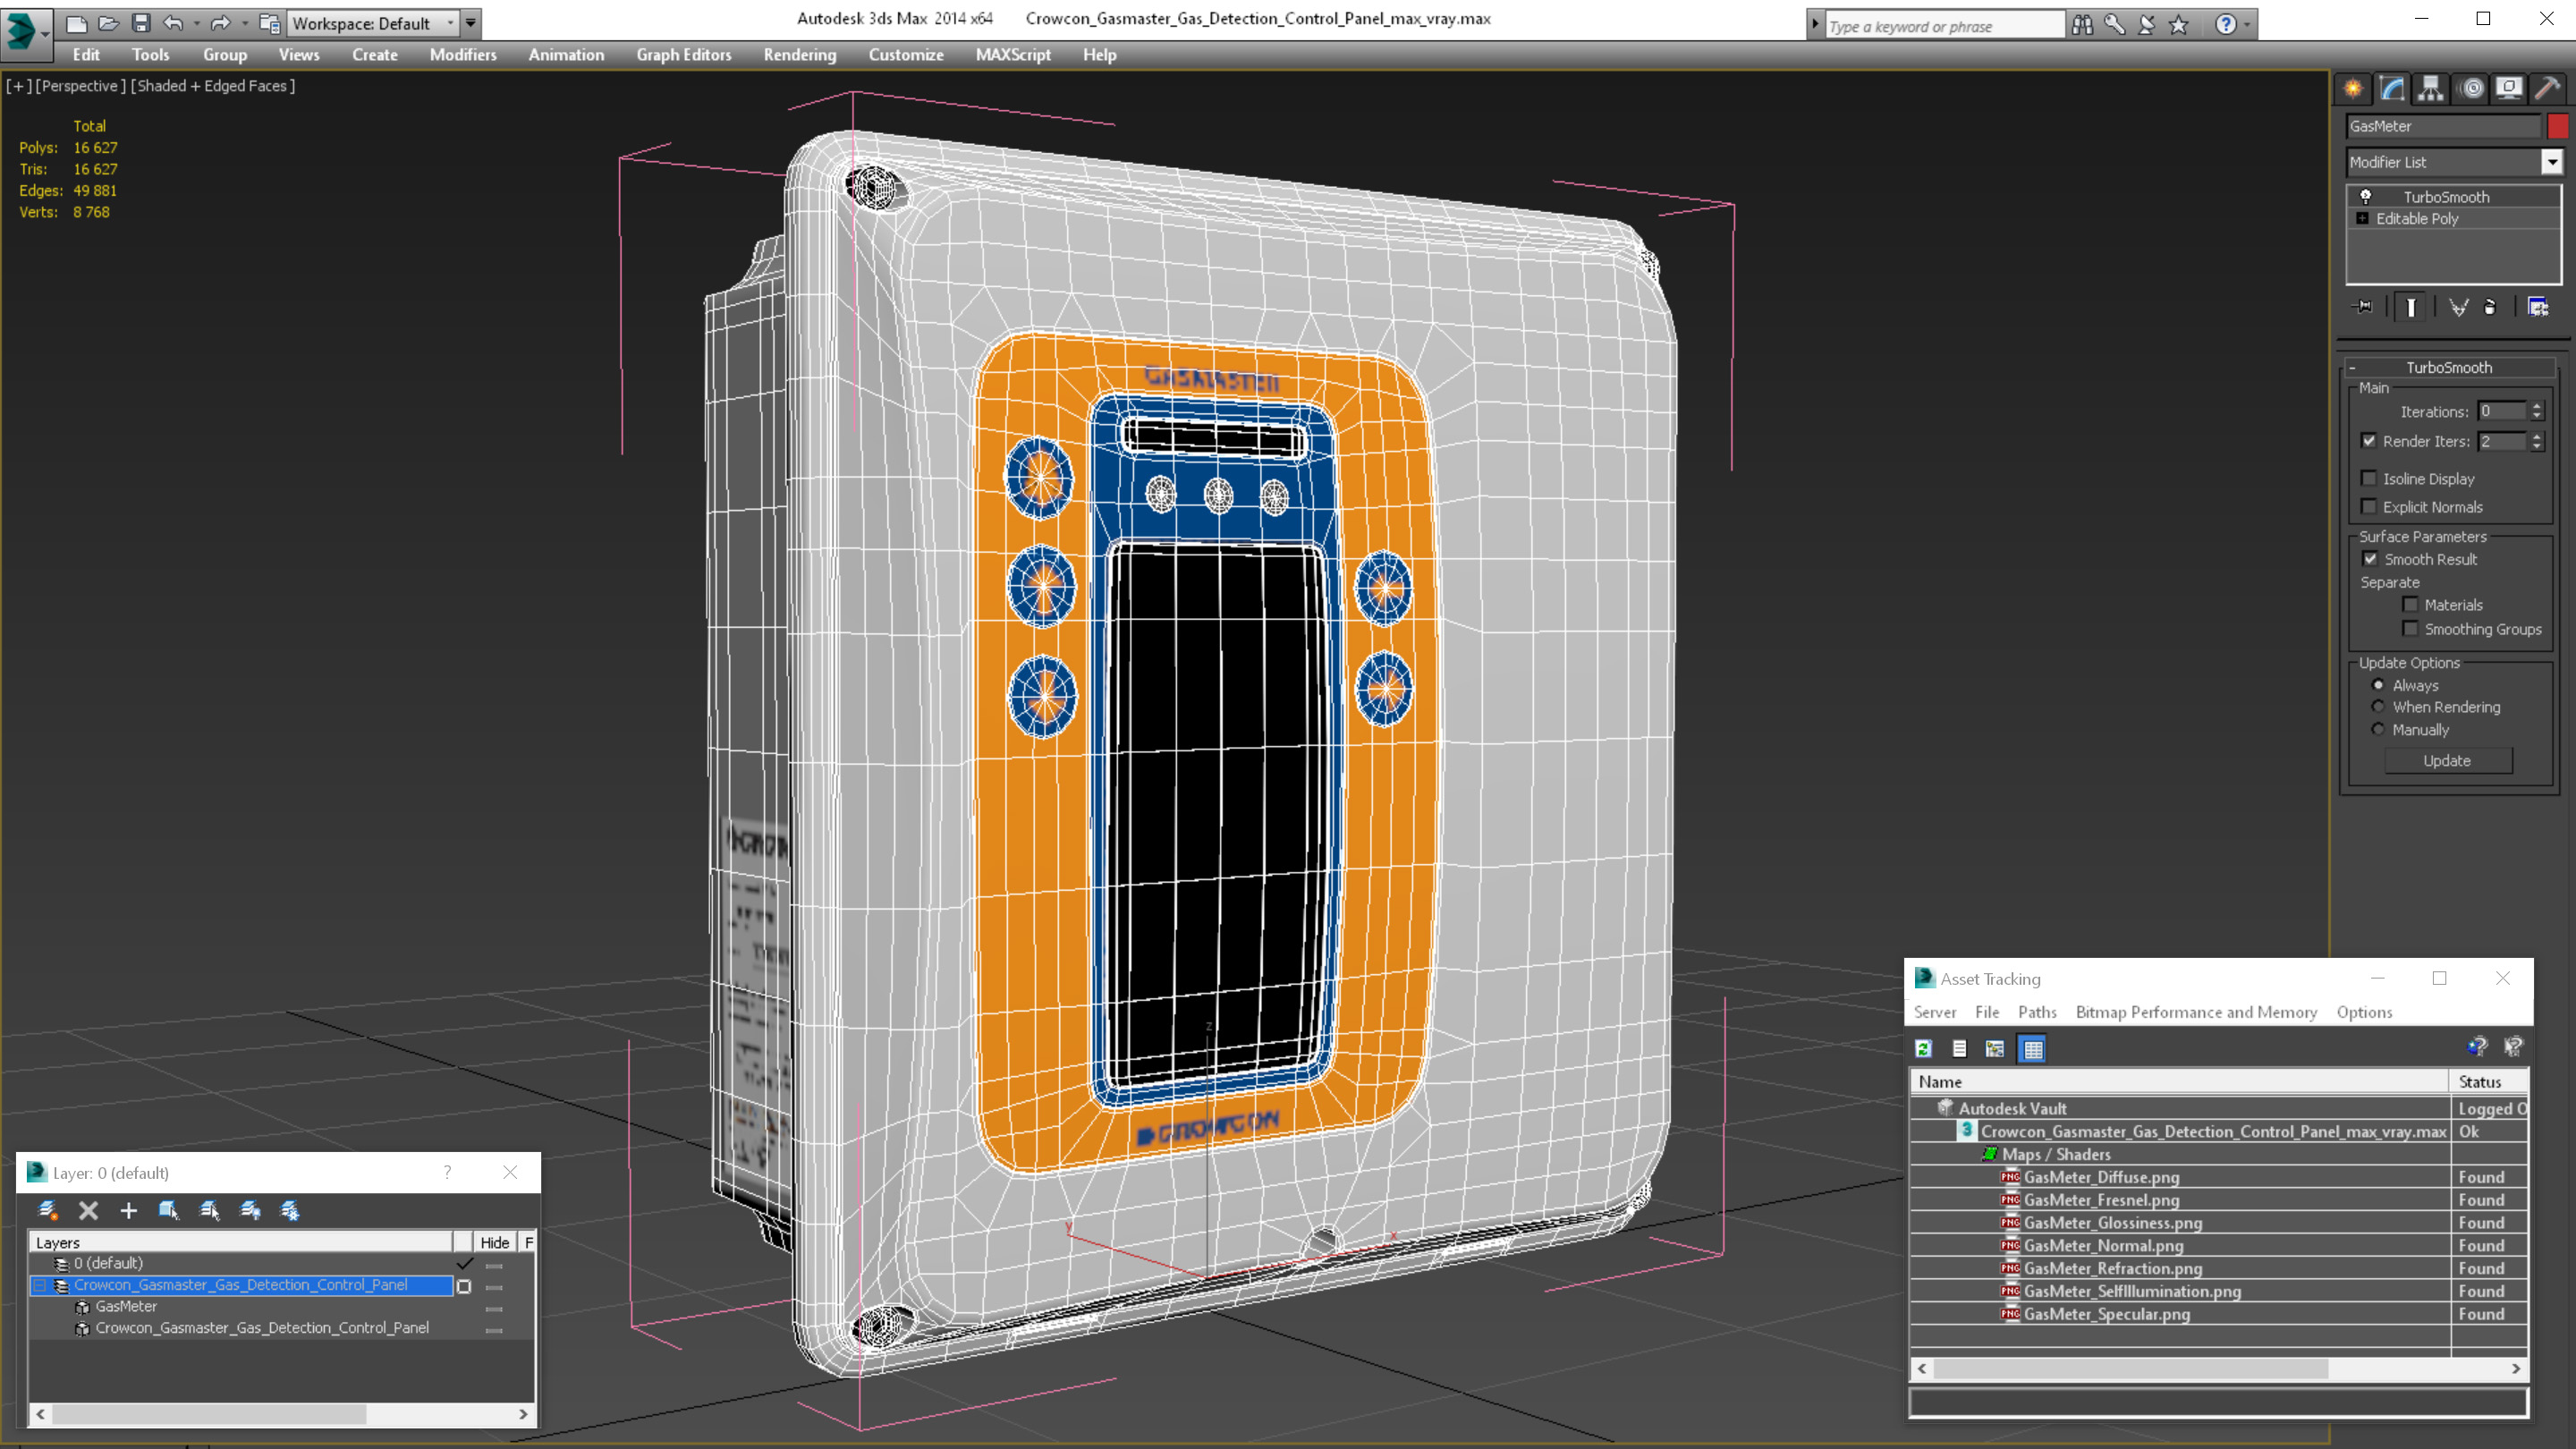Click the Status Log icon in Asset Tracking
Screen dimensions: 2576x1449
coord(1959,1048)
